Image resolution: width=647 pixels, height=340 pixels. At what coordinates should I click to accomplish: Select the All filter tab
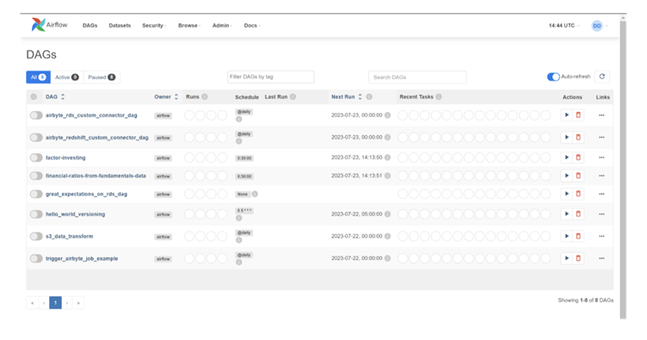coord(39,77)
